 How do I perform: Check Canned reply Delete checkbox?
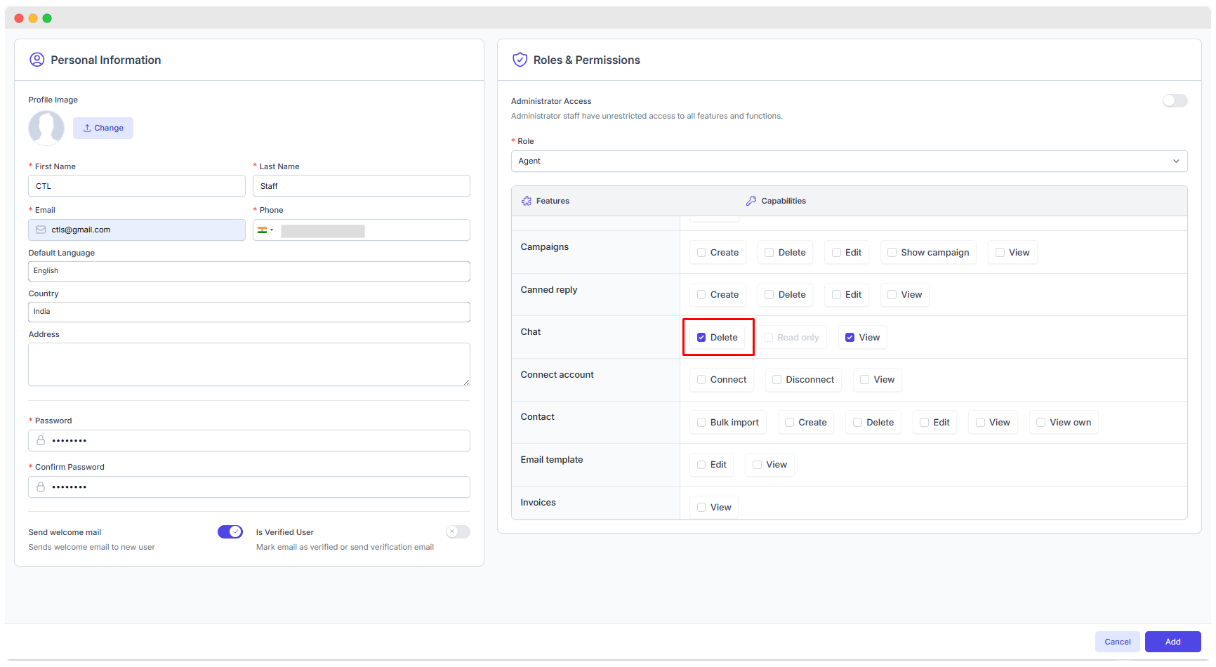[x=769, y=295]
